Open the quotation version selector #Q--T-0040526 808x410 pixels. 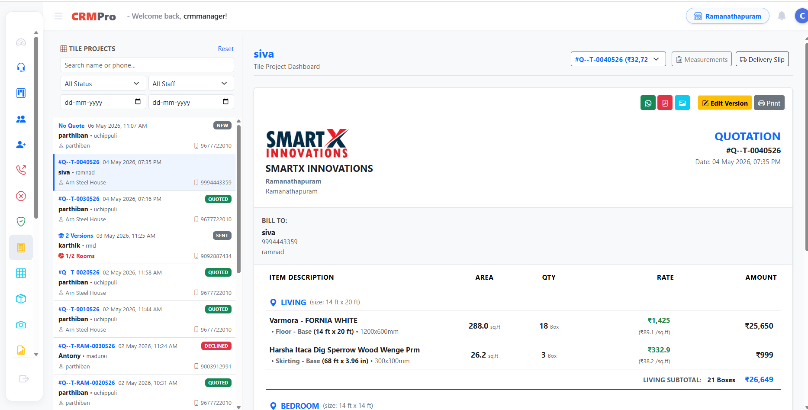coord(618,59)
